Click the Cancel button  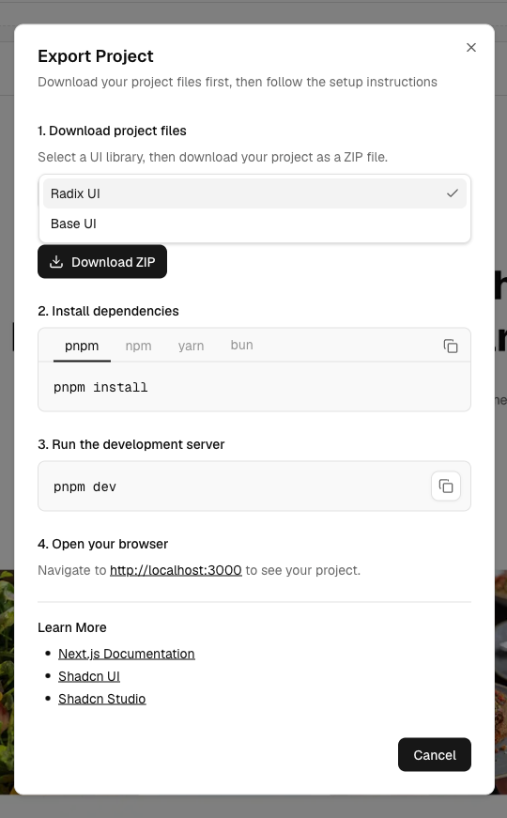435,754
